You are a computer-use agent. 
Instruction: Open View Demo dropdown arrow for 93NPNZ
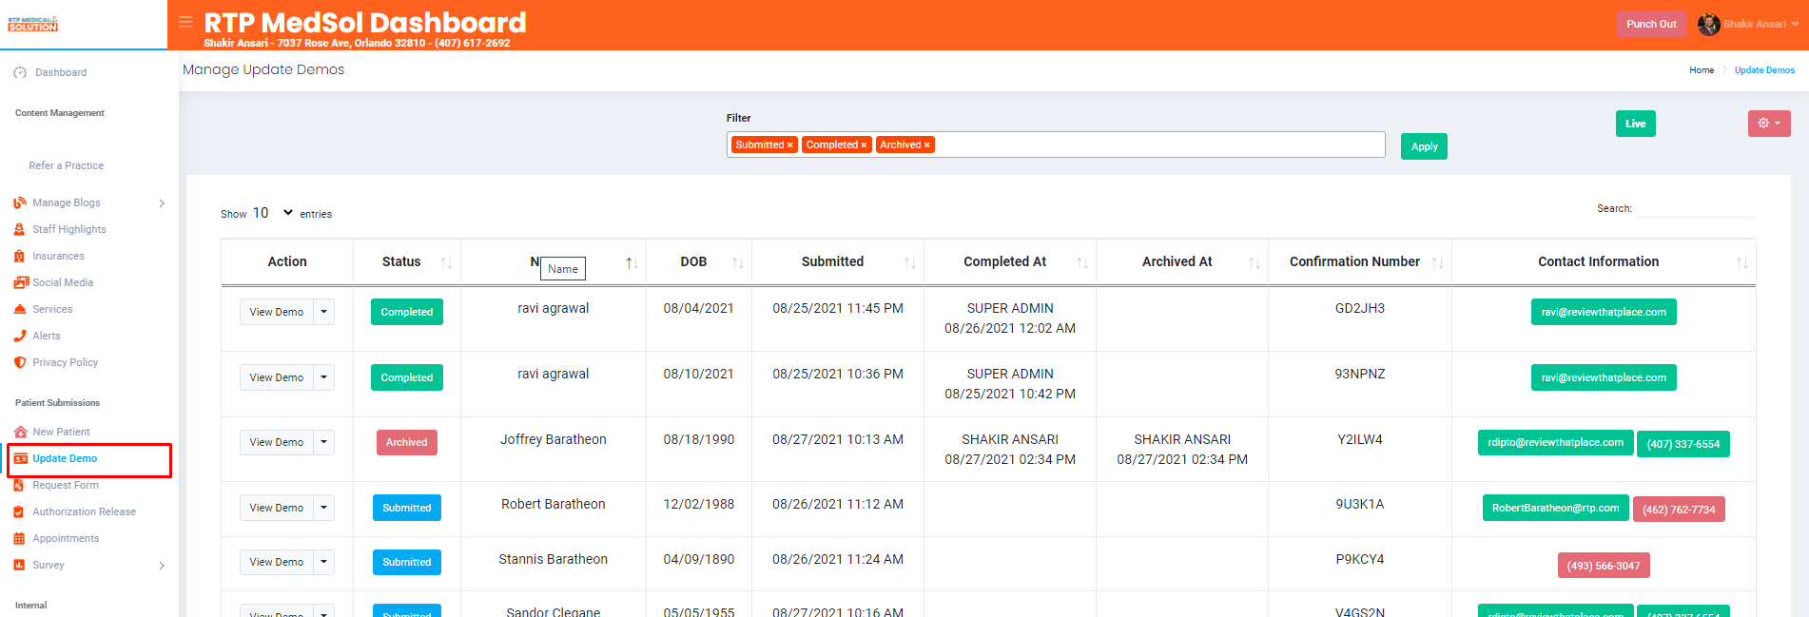[x=324, y=377]
